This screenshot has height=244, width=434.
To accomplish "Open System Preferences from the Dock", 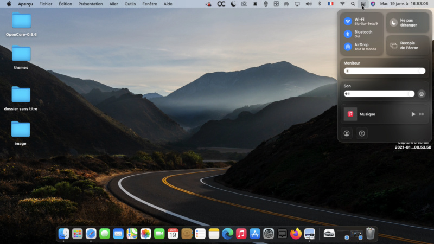I will point(269,234).
